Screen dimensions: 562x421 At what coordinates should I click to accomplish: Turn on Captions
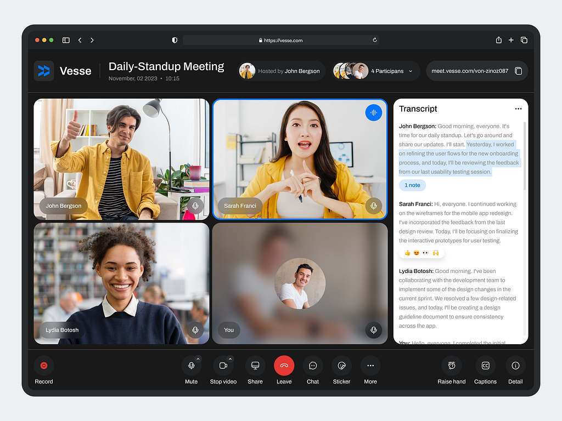tap(485, 366)
